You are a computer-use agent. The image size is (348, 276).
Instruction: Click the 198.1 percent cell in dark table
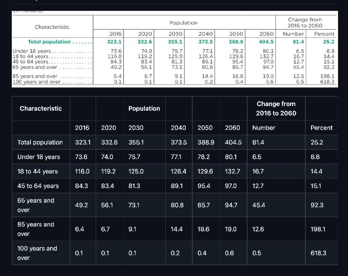click(x=318, y=229)
